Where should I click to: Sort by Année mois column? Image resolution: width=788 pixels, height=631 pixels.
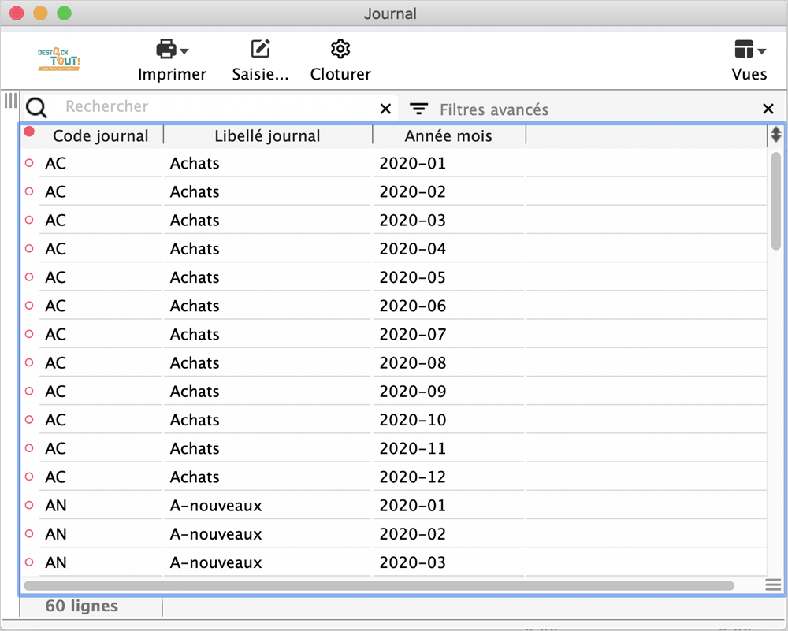[448, 135]
